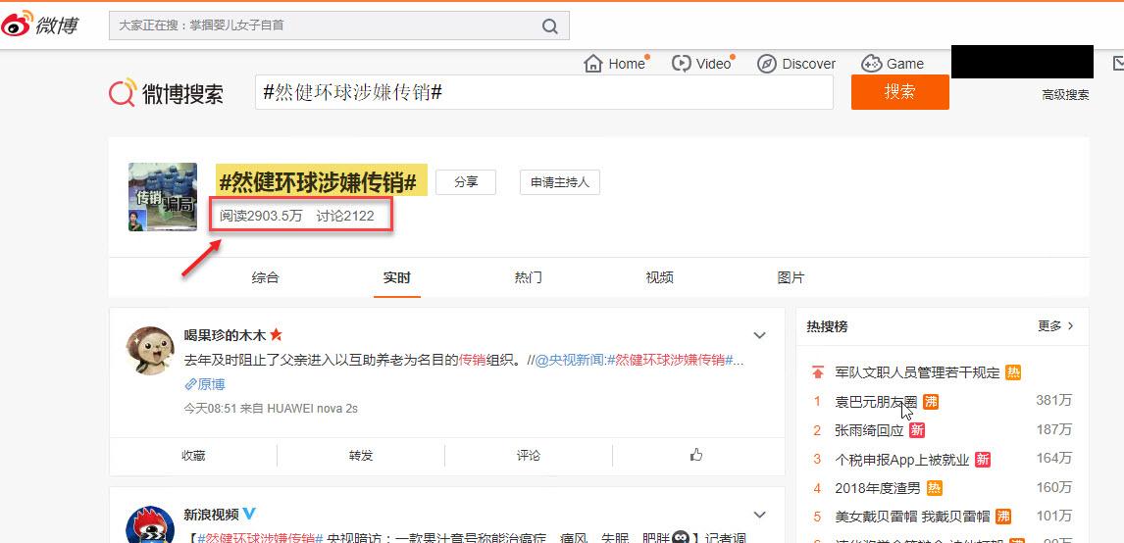Switch to the 视频 tab
This screenshot has width=1124, height=543.
[659, 278]
